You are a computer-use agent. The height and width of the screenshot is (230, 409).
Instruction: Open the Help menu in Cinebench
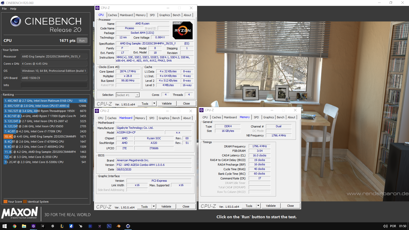(13, 9)
